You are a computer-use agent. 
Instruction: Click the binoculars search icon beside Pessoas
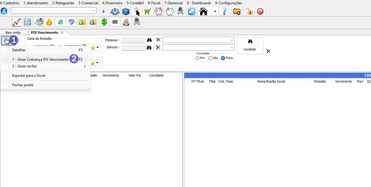[x=149, y=40]
